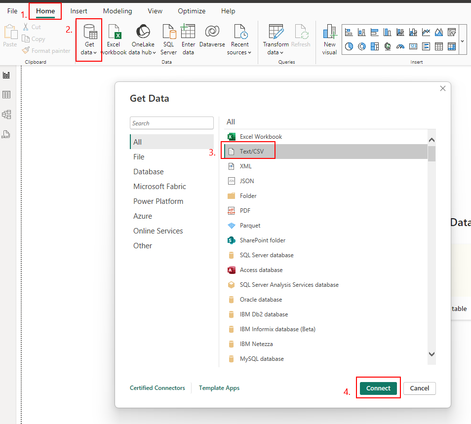The width and height of the screenshot is (471, 424).
Task: Click the Recent sources icon
Action: click(240, 32)
